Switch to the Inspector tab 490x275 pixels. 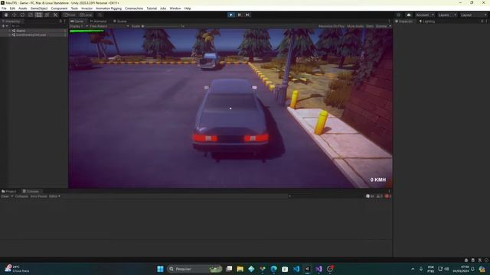tap(403, 21)
